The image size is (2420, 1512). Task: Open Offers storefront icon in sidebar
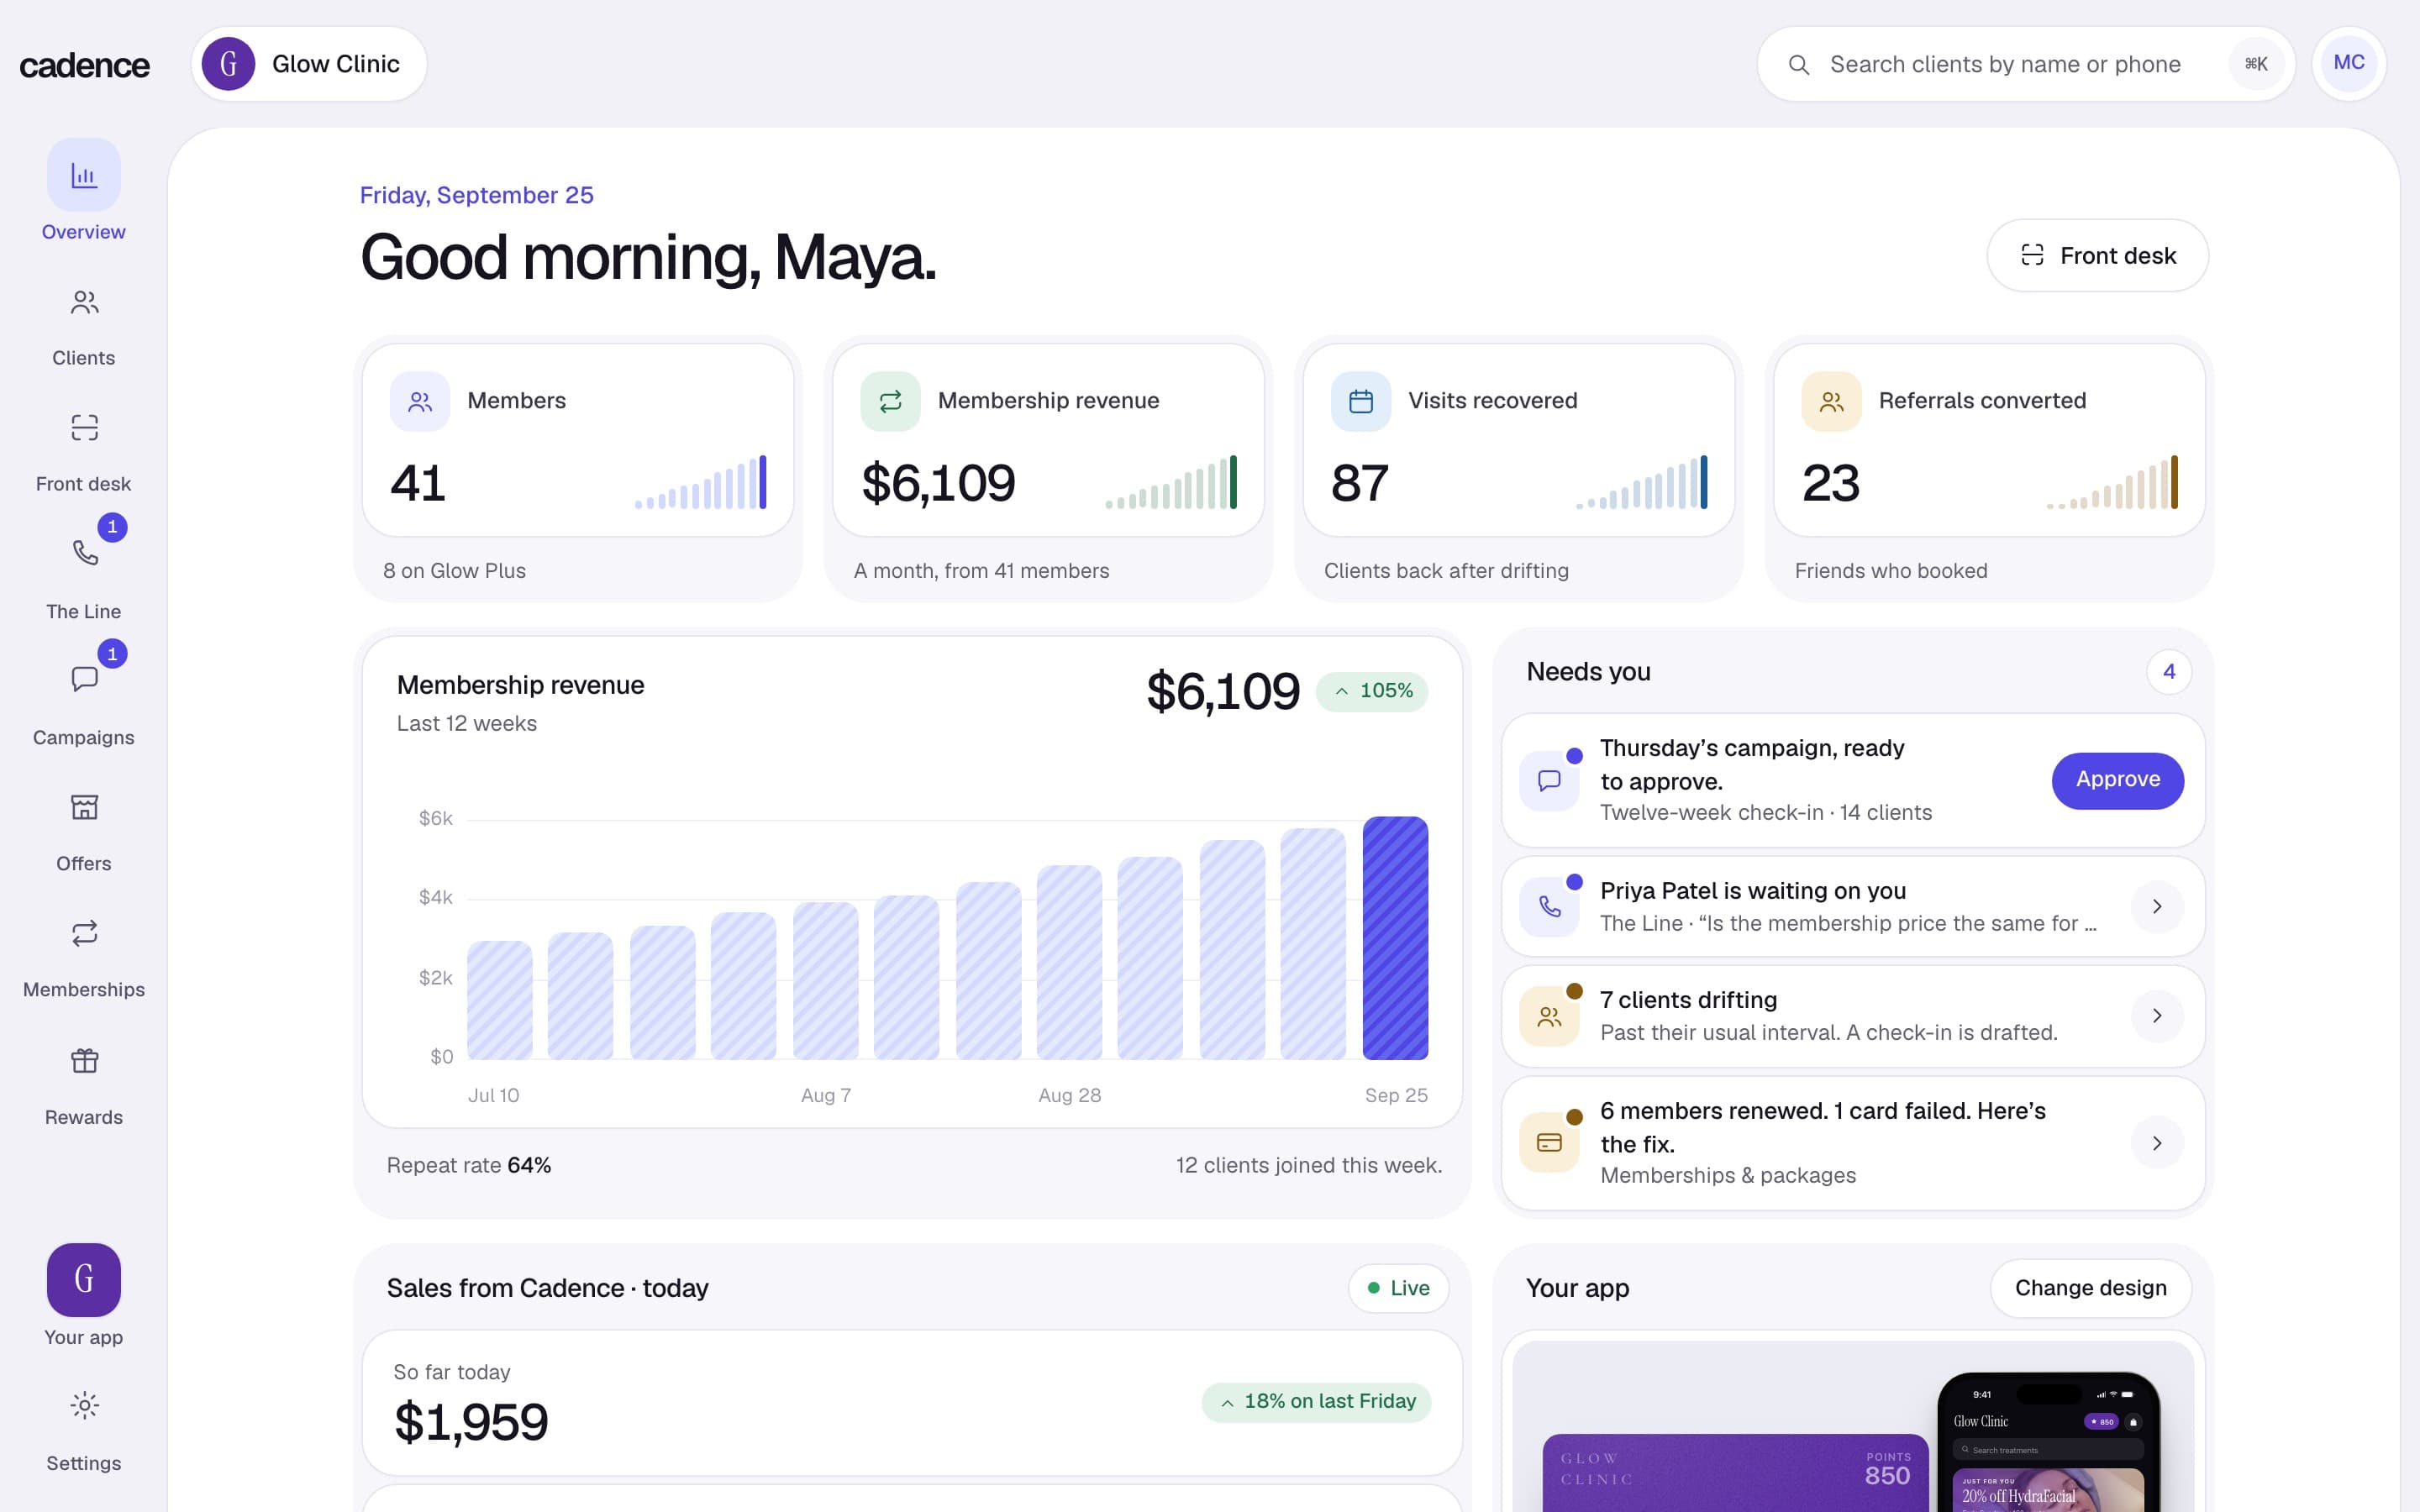click(84, 806)
